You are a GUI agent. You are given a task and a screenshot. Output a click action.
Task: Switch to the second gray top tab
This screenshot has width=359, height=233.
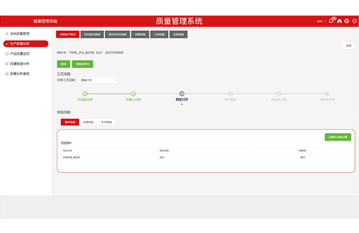tap(92, 34)
